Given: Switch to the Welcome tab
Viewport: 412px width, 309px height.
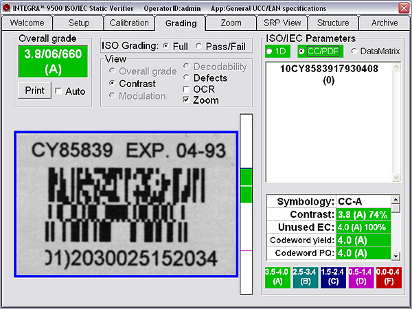Looking at the screenshot, I should pos(29,23).
